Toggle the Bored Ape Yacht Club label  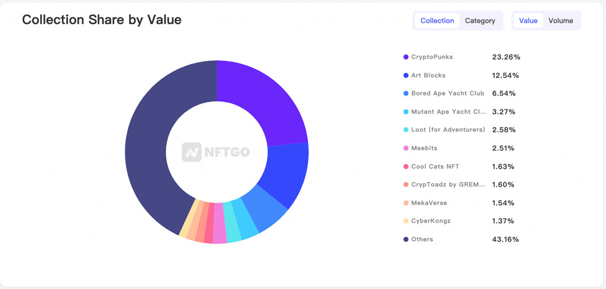click(447, 93)
